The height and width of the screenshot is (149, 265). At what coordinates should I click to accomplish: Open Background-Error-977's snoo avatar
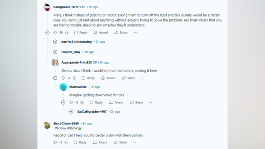point(47,7)
